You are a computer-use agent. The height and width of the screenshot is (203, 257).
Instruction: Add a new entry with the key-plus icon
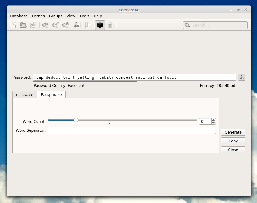coord(45,25)
